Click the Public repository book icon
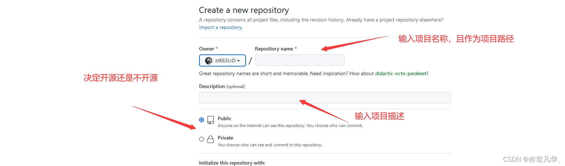This screenshot has width=565, height=166. pyautogui.click(x=211, y=120)
